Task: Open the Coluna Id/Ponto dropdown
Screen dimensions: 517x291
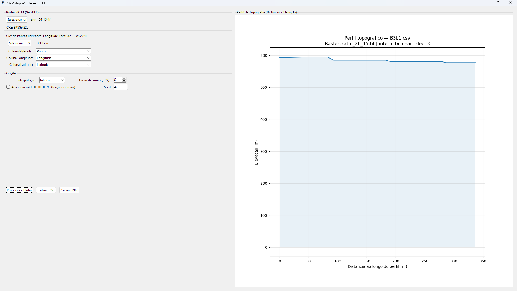Action: tap(63, 51)
